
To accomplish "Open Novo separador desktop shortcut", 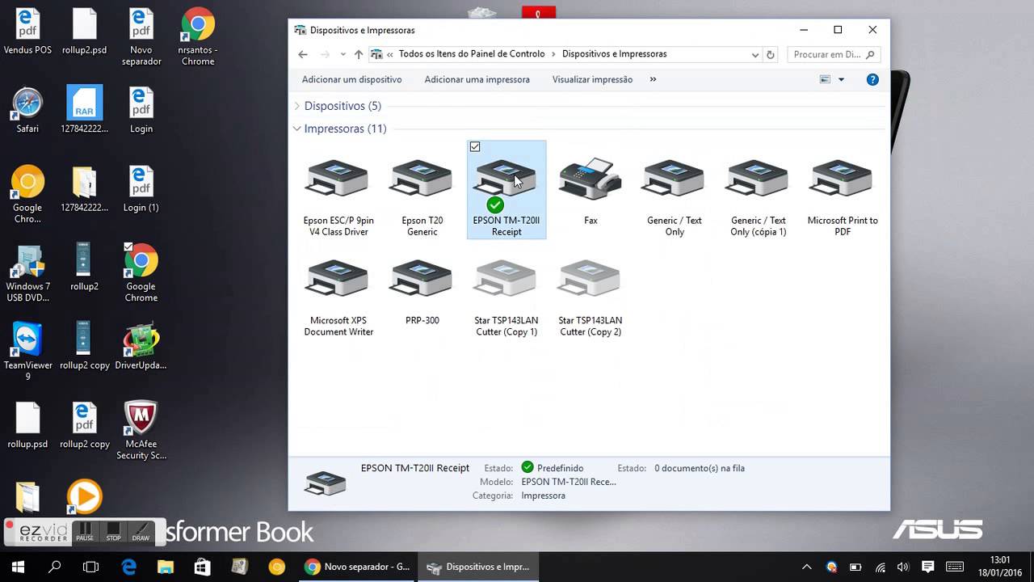I will pos(141,38).
